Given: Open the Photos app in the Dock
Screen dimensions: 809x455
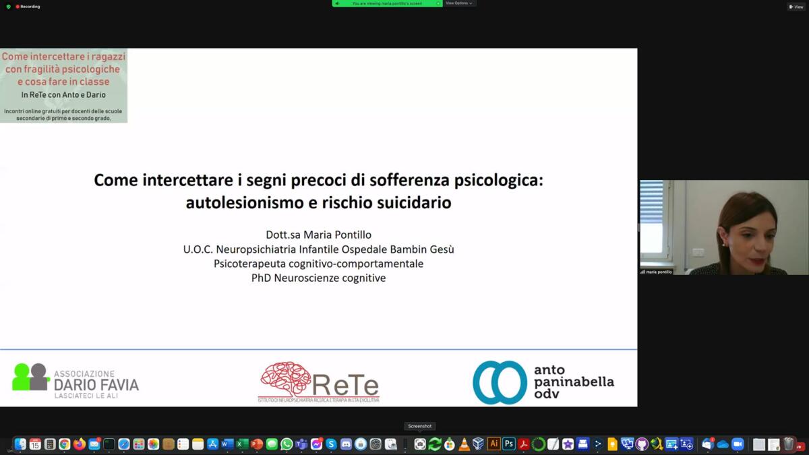Looking at the screenshot, I should click(x=154, y=444).
